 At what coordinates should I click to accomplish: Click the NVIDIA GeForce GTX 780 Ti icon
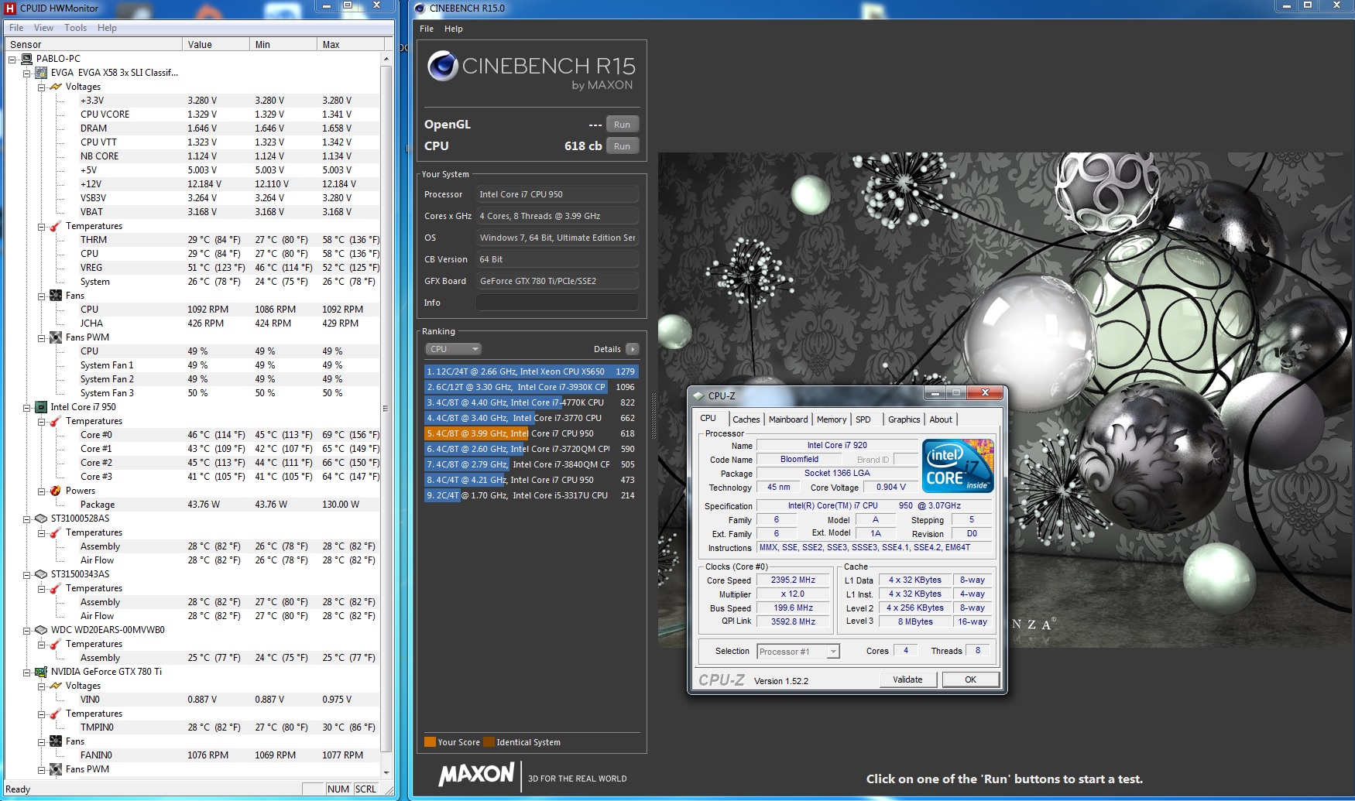(x=41, y=672)
